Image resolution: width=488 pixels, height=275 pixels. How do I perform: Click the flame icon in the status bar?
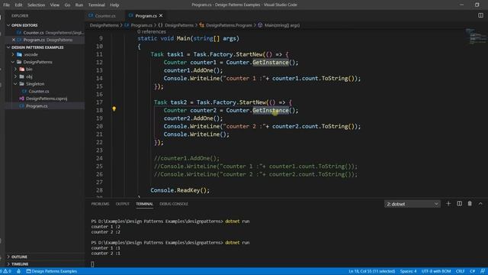tap(18, 271)
